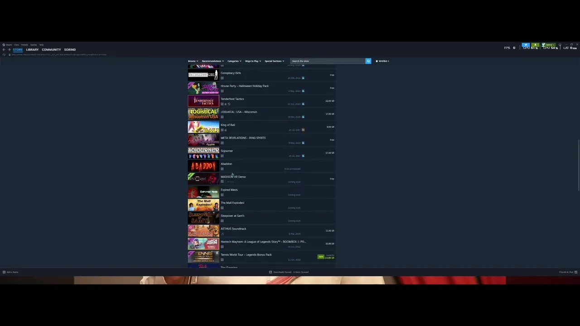Open the Help menu
This screenshot has height=326, width=580.
pyautogui.click(x=41, y=45)
